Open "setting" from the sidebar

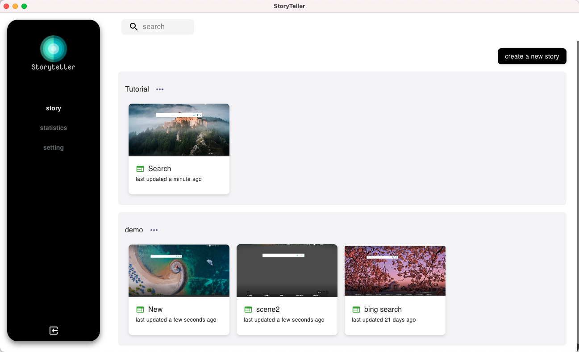[53, 147]
